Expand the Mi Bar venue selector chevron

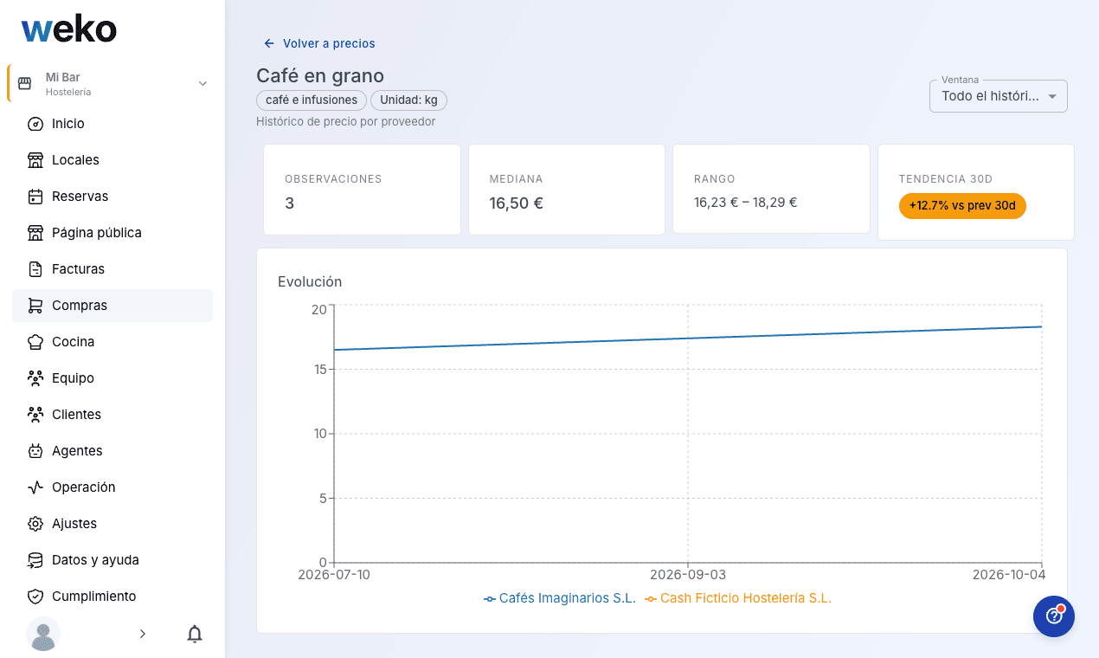202,84
